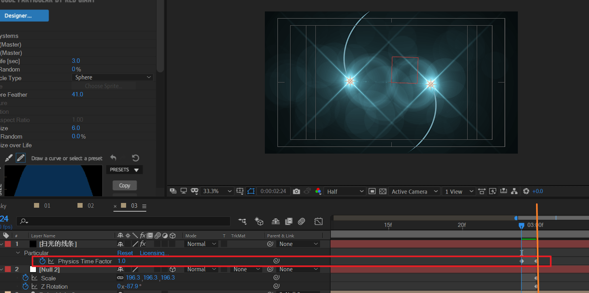The width and height of the screenshot is (589, 293).
Task: Click the label tag column header icon
Action: (6, 236)
